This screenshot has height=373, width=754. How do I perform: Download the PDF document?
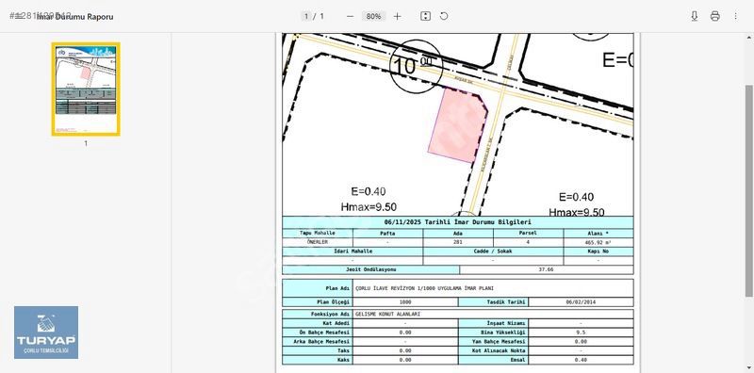coord(695,16)
